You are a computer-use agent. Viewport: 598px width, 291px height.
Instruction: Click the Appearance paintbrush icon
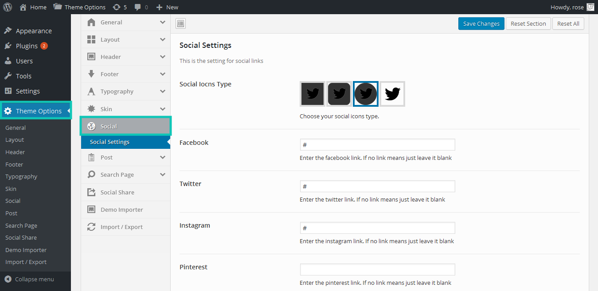click(8, 31)
